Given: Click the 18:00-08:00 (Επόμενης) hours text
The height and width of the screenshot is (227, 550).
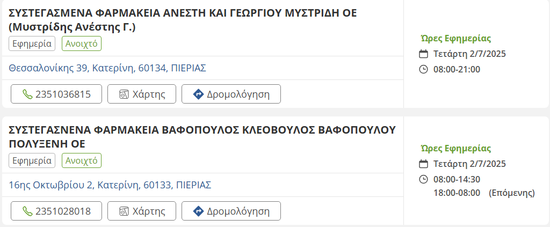Looking at the screenshot, I should pyautogui.click(x=483, y=193).
